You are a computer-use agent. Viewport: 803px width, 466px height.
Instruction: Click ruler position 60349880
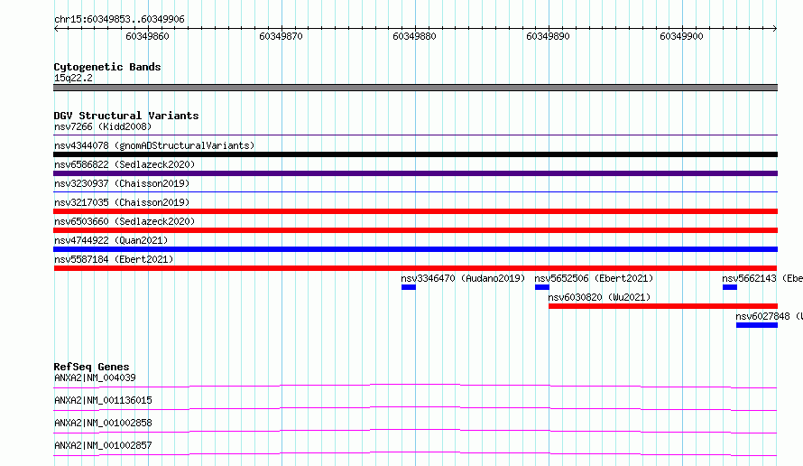[414, 36]
